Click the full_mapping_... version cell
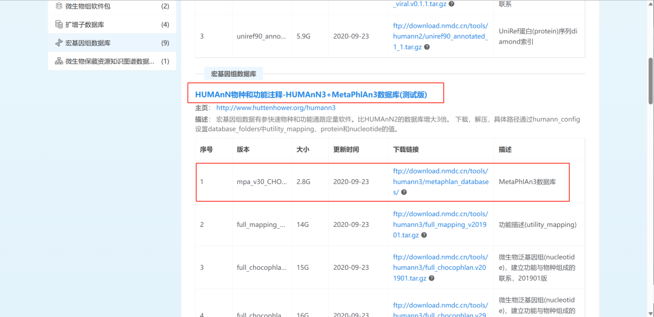The height and width of the screenshot is (317, 654). pos(261,224)
